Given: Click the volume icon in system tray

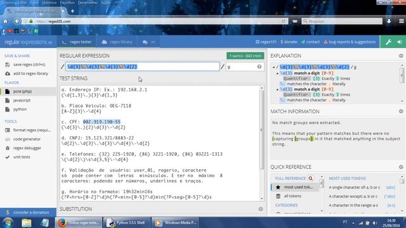Looking at the screenshot, I should coord(375,223).
